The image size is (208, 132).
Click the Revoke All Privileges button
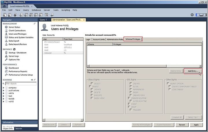pos(142,125)
